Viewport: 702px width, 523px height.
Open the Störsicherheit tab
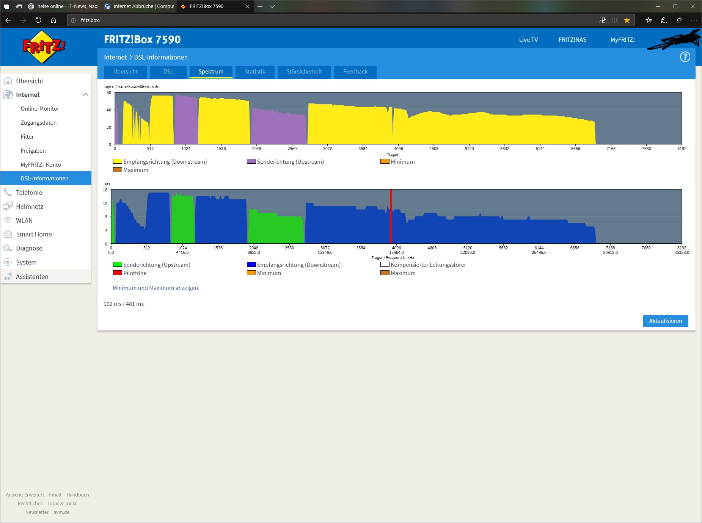[304, 72]
